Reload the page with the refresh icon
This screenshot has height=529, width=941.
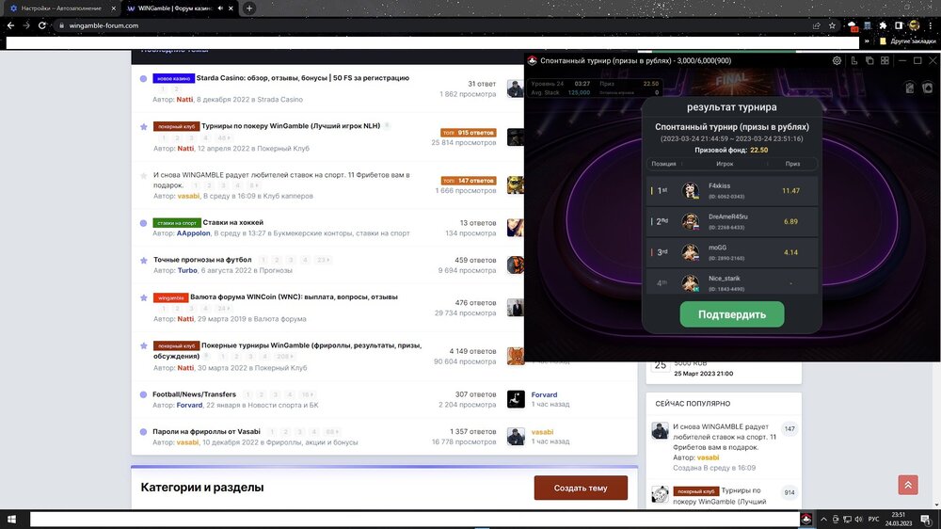42,25
